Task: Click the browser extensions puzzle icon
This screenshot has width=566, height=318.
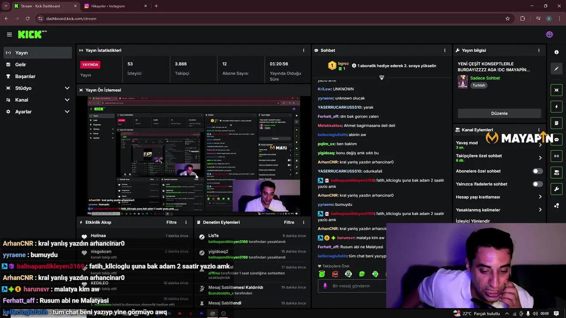Action: coord(523,19)
